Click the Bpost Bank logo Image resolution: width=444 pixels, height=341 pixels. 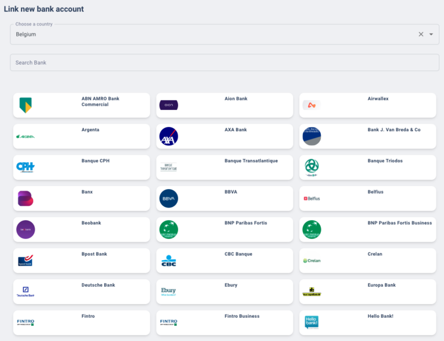[25, 260]
